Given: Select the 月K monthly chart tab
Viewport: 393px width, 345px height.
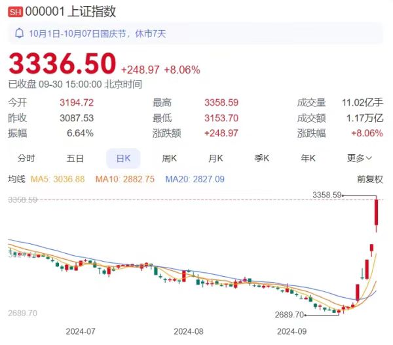Looking at the screenshot, I should coord(216,158).
